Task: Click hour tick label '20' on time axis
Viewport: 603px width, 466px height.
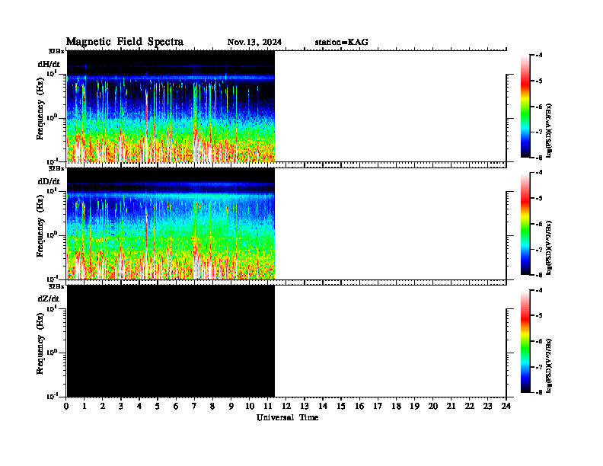Action: pos(433,407)
